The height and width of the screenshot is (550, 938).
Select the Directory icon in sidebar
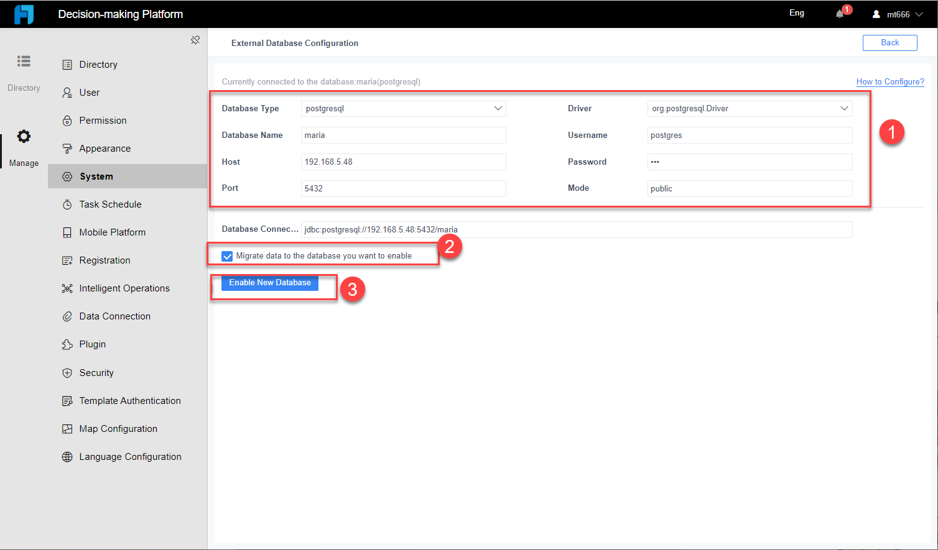click(24, 61)
